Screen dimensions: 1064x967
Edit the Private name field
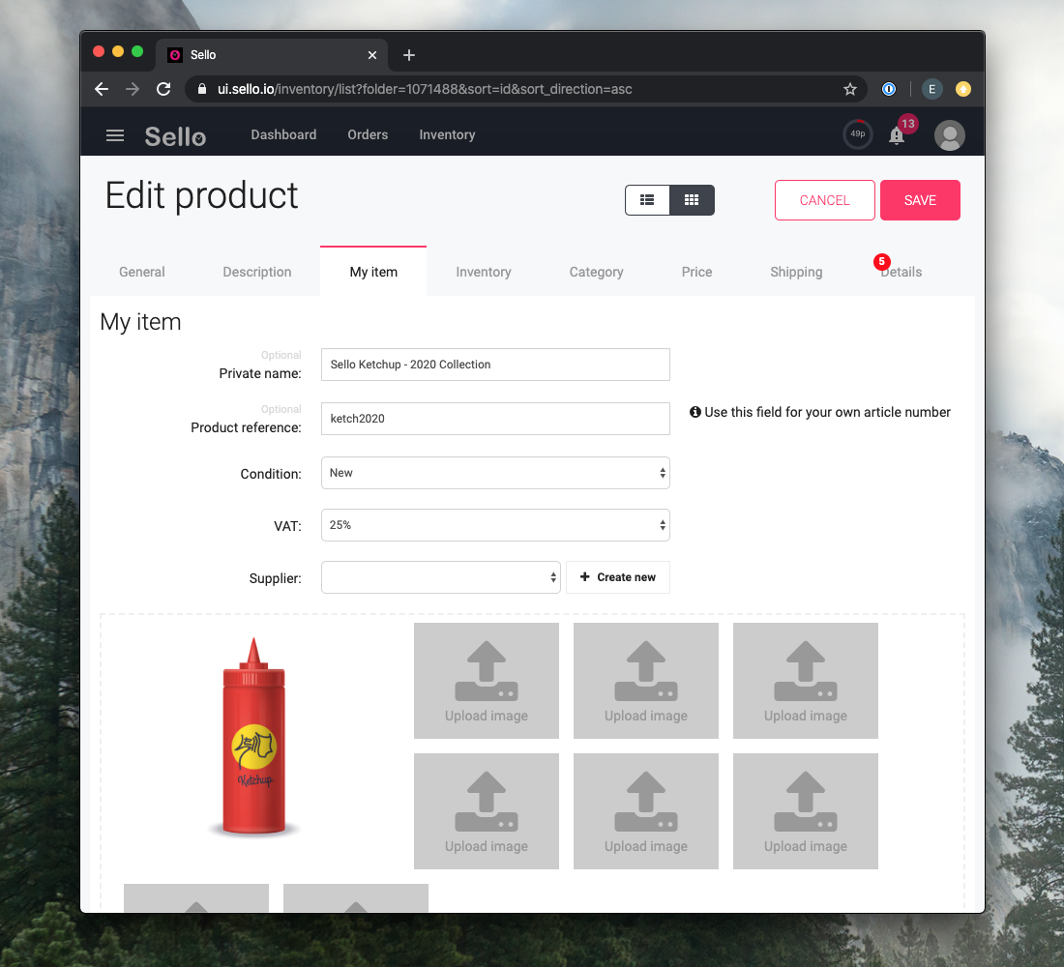pos(495,365)
